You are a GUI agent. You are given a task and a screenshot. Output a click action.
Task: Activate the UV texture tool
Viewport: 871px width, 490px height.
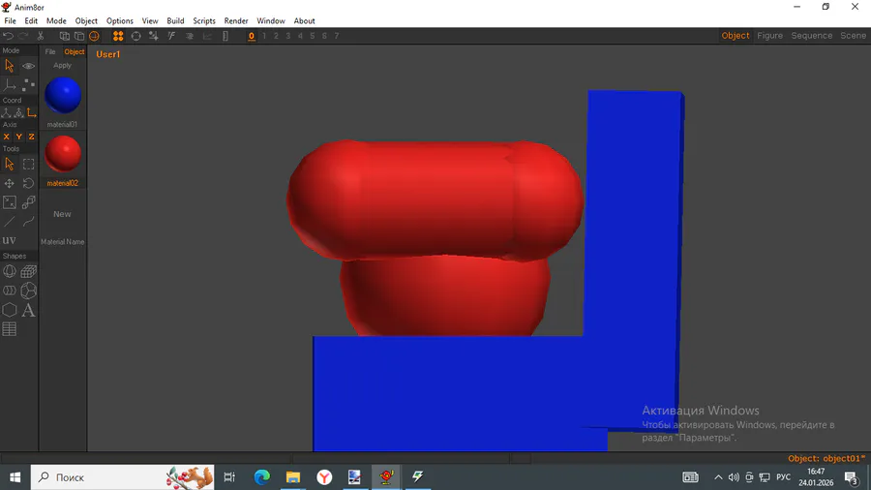(9, 240)
